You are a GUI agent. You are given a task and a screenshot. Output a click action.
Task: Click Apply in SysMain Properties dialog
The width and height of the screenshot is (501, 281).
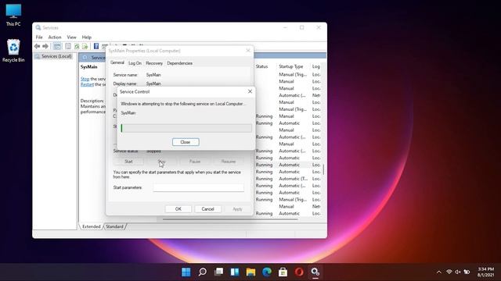click(237, 209)
